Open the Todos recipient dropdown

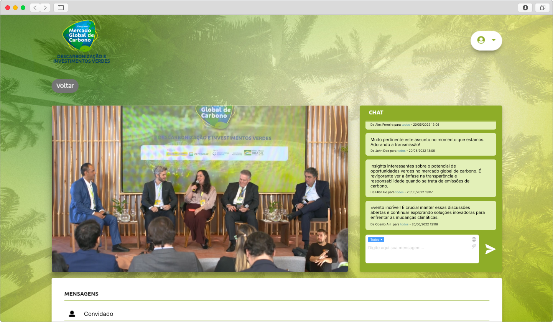[376, 240]
